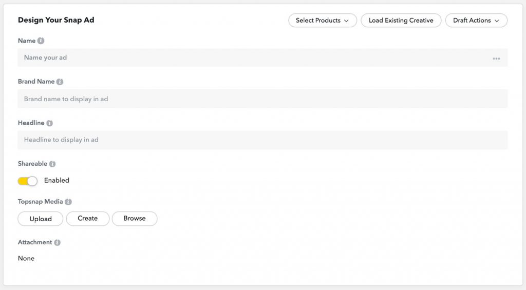Click the Create button for Topsnap Media
The width and height of the screenshot is (526, 290).
pyautogui.click(x=87, y=219)
